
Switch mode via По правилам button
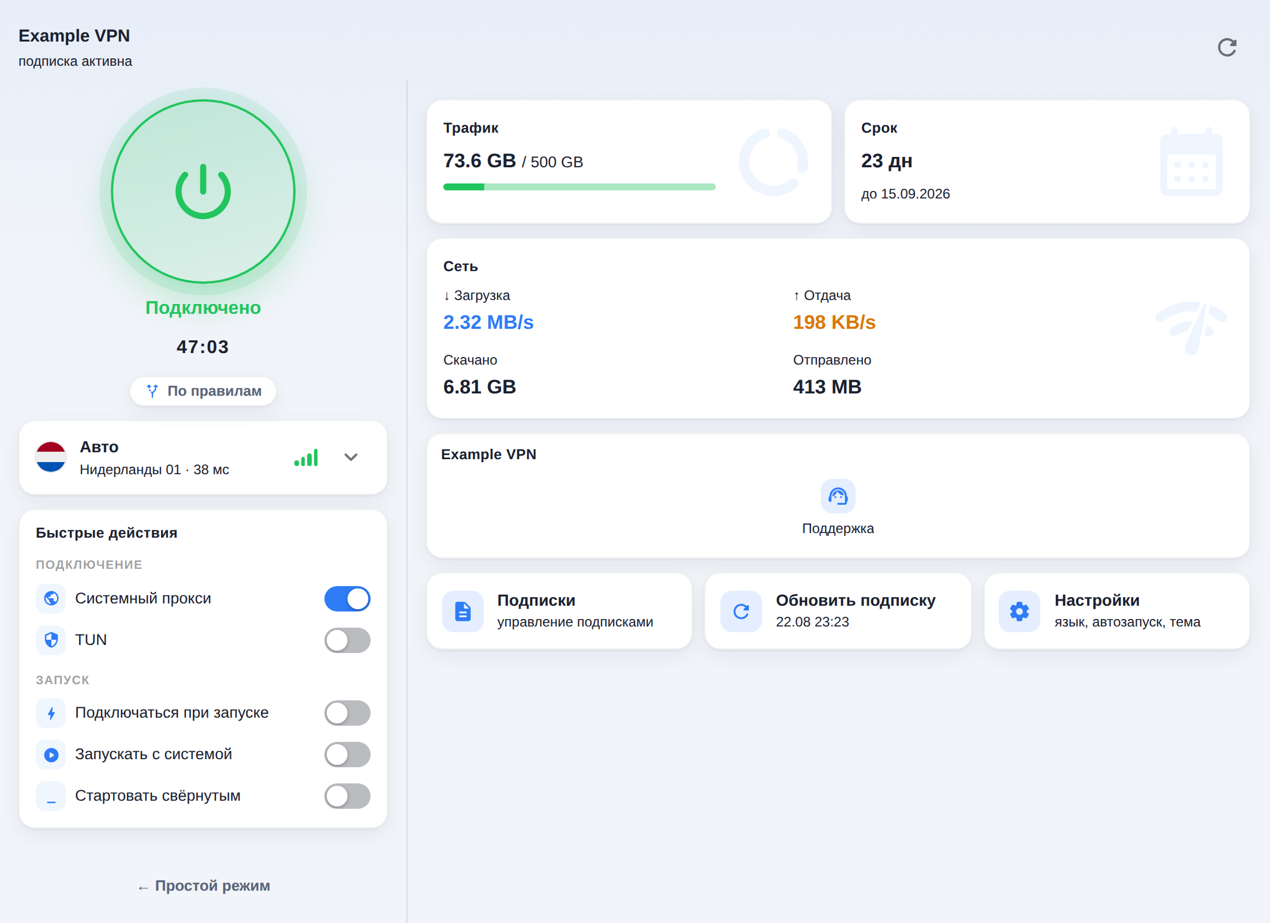pos(203,391)
